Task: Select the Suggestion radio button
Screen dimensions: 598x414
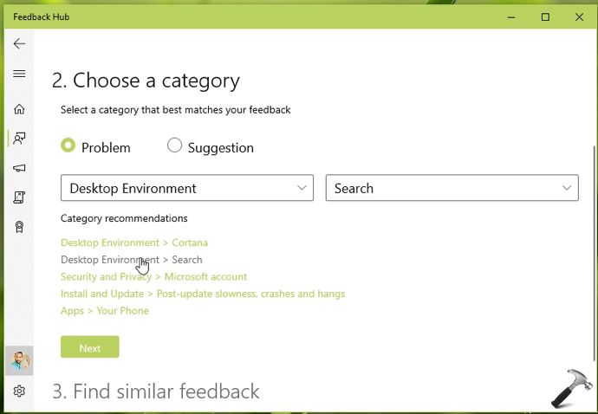Action: click(x=175, y=146)
